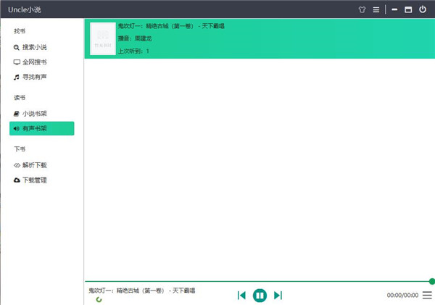Open 搜索小说 in the sidebar
Image resolution: width=435 pixels, height=305 pixels.
[34, 47]
